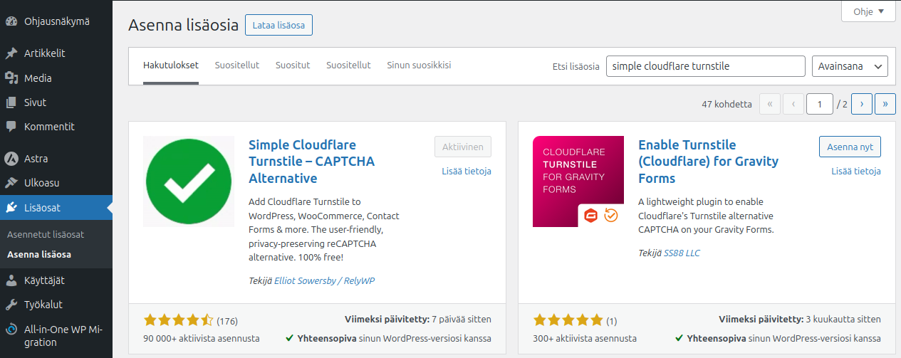901x358 pixels.
Task: Click Asenna nyt for Gravity Forms Turnstile
Action: 850,147
